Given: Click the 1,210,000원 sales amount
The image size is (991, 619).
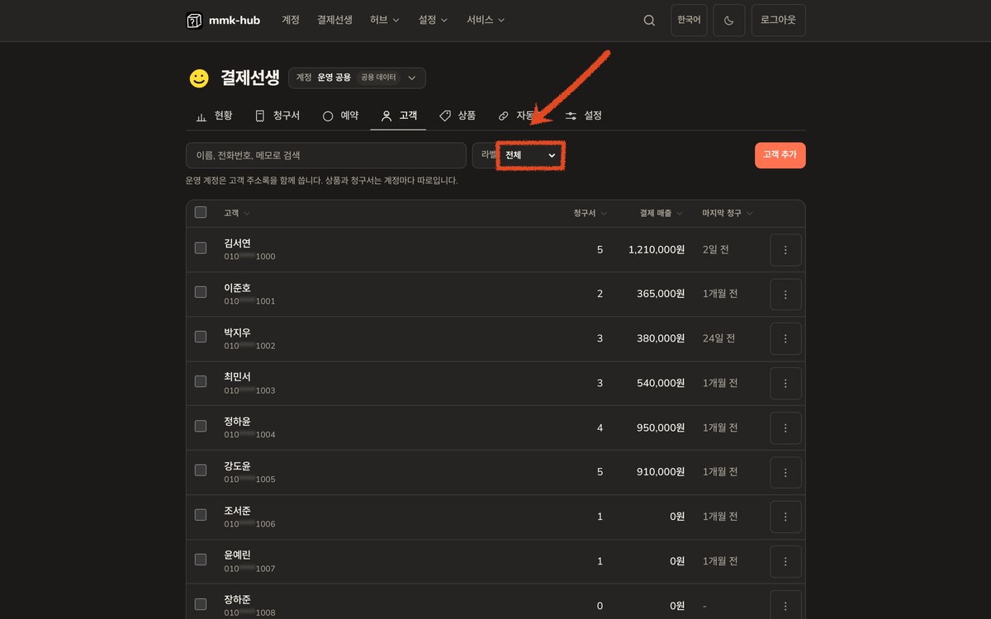Looking at the screenshot, I should pos(657,249).
